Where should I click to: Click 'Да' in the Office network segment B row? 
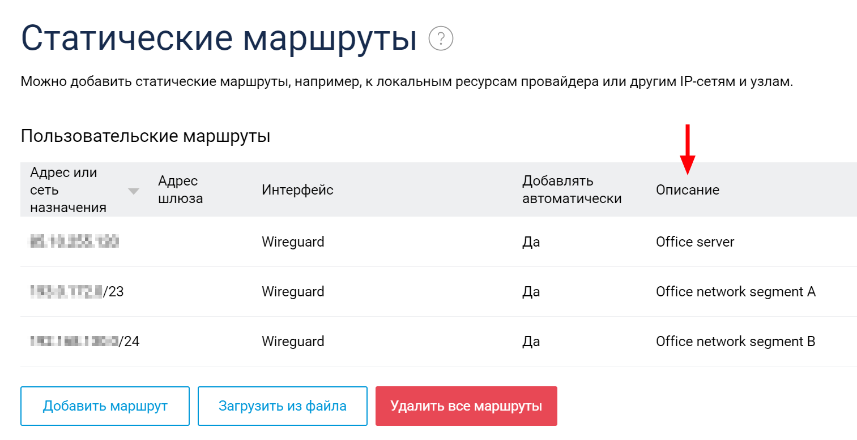(531, 342)
